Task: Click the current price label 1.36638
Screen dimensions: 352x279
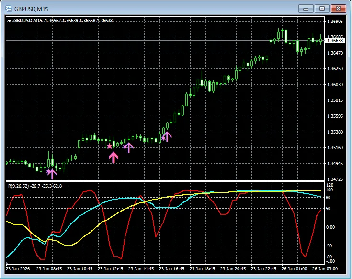Action: 335,41
